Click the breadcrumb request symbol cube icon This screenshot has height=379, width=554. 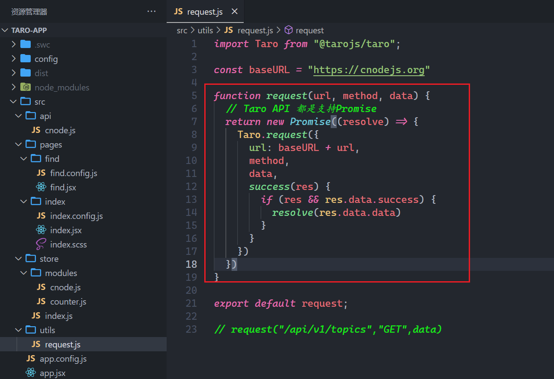tap(289, 30)
